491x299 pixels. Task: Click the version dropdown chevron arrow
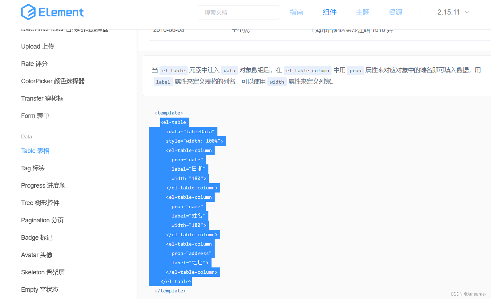467,12
